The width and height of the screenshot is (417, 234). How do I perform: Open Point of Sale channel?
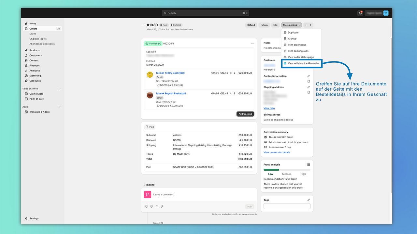tap(36, 99)
